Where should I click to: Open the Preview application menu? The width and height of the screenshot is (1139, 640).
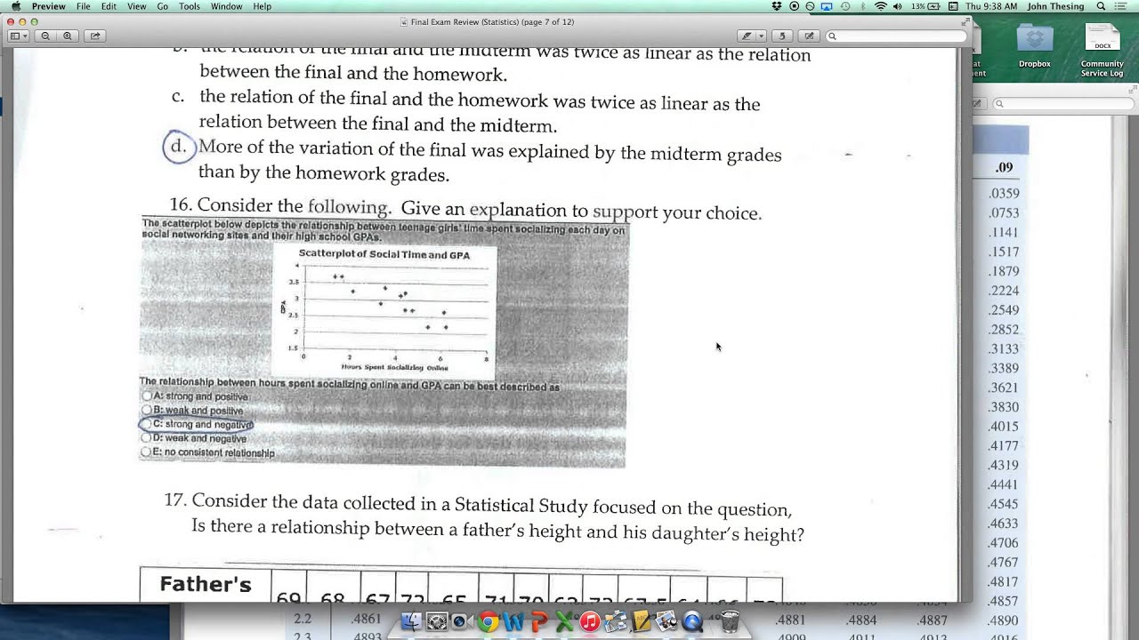click(x=48, y=6)
